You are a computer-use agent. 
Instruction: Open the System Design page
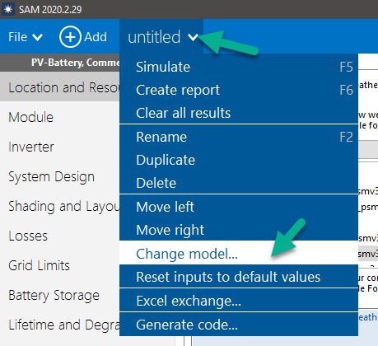[60, 176]
